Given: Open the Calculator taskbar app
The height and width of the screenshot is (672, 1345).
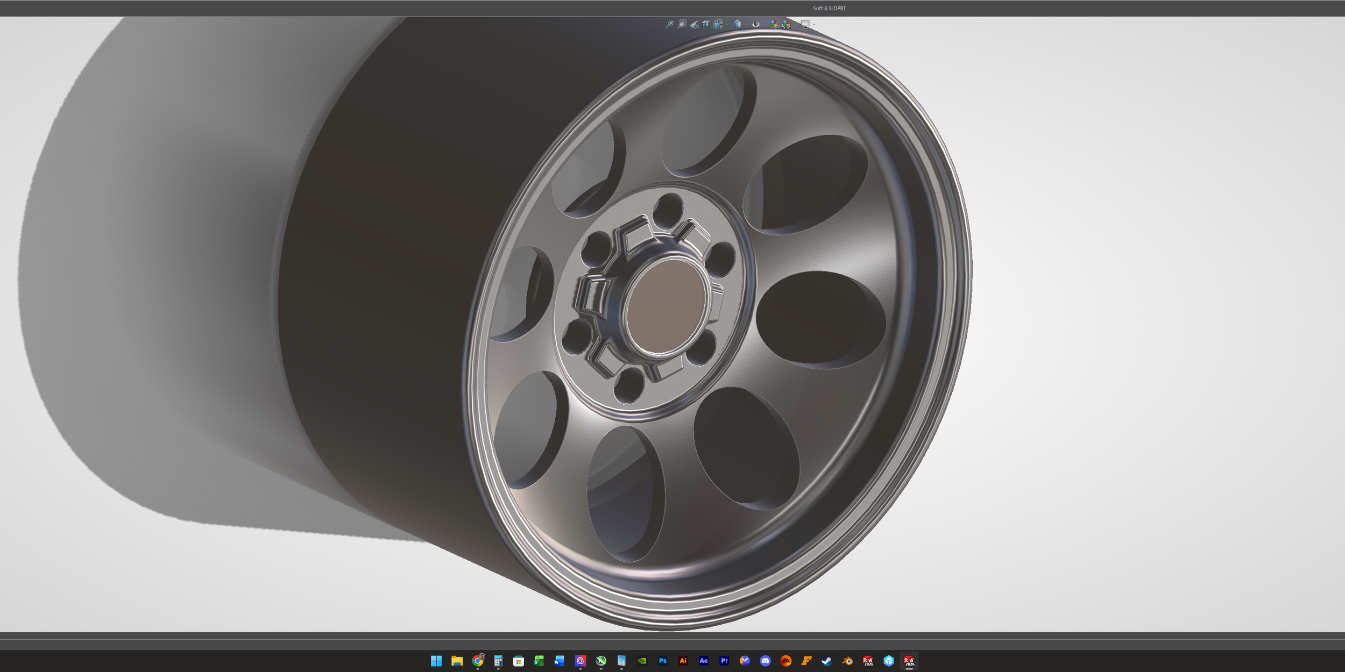Looking at the screenshot, I should pyautogui.click(x=498, y=661).
